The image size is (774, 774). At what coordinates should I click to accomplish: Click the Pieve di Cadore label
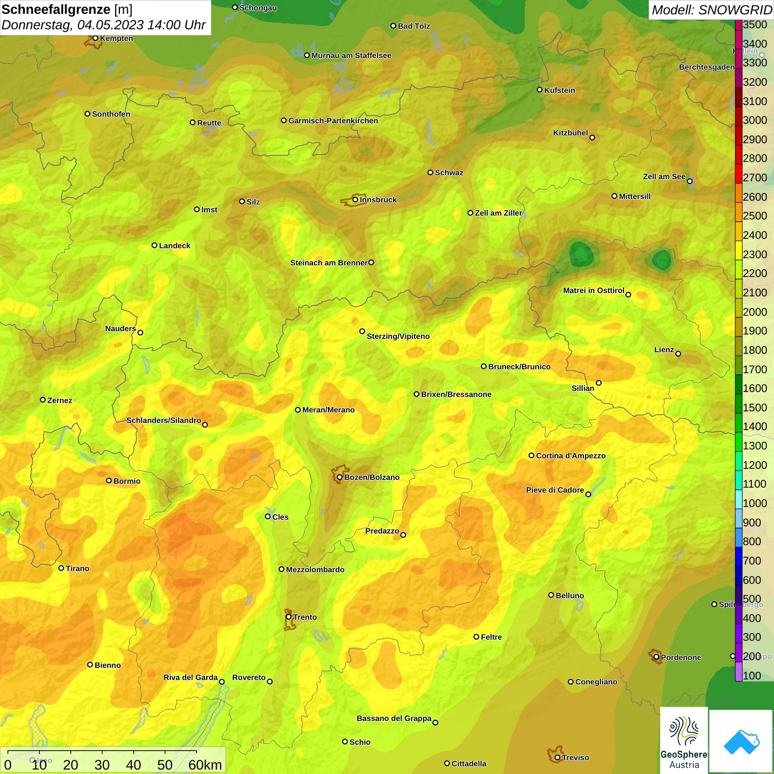click(x=555, y=490)
